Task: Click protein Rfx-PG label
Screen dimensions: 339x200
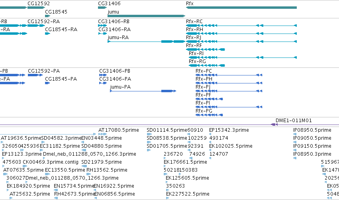Action: point(204,111)
